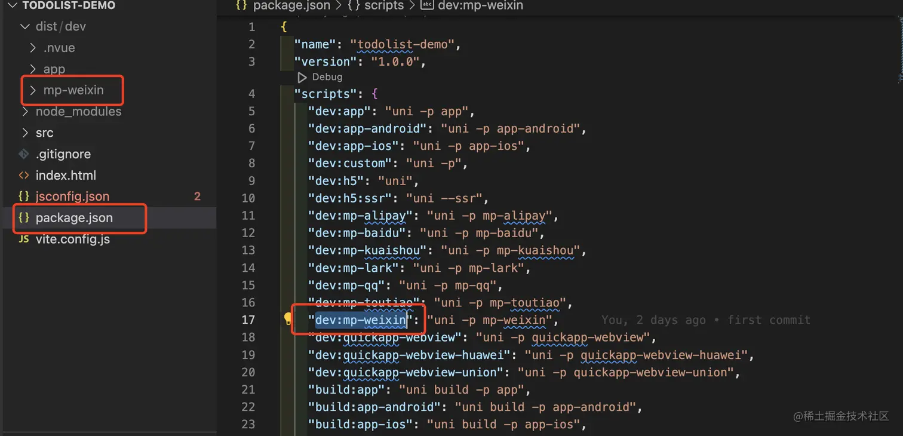This screenshot has height=436, width=903.
Task: Click the breadcrumb package.json braces icon
Action: 241,5
